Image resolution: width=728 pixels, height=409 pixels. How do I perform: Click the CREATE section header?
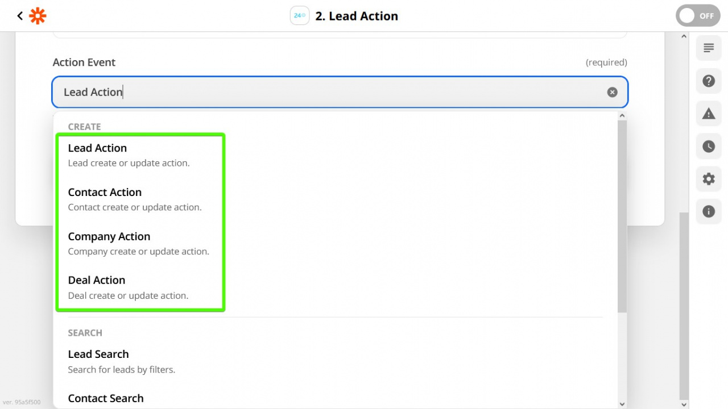click(x=84, y=127)
